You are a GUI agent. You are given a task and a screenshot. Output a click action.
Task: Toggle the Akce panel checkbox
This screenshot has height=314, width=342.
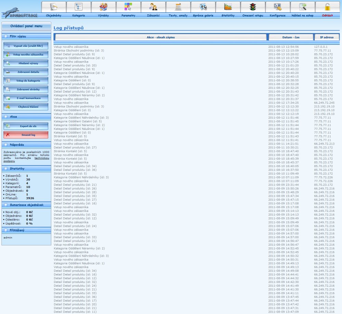[x=6, y=117]
